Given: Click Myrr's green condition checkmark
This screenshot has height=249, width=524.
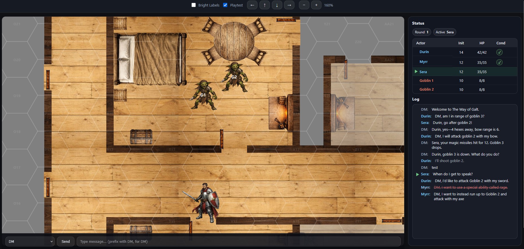Looking at the screenshot, I should pos(499,62).
